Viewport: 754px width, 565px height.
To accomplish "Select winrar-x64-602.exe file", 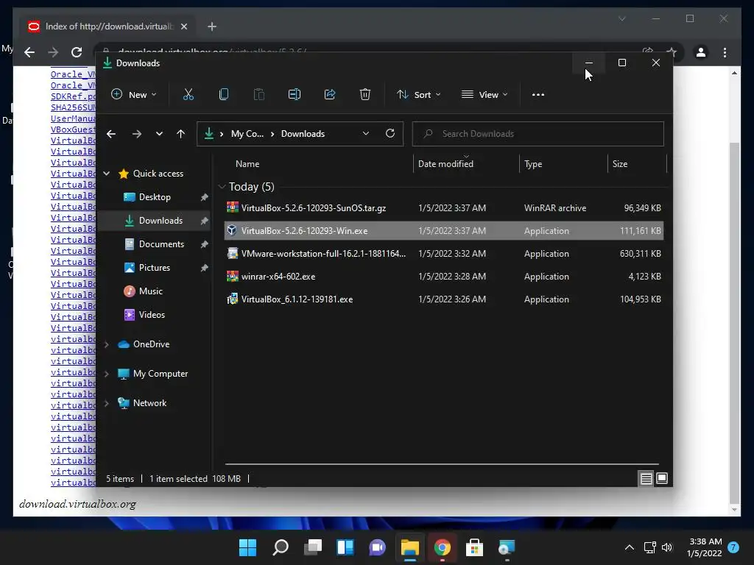I will coord(444,277).
